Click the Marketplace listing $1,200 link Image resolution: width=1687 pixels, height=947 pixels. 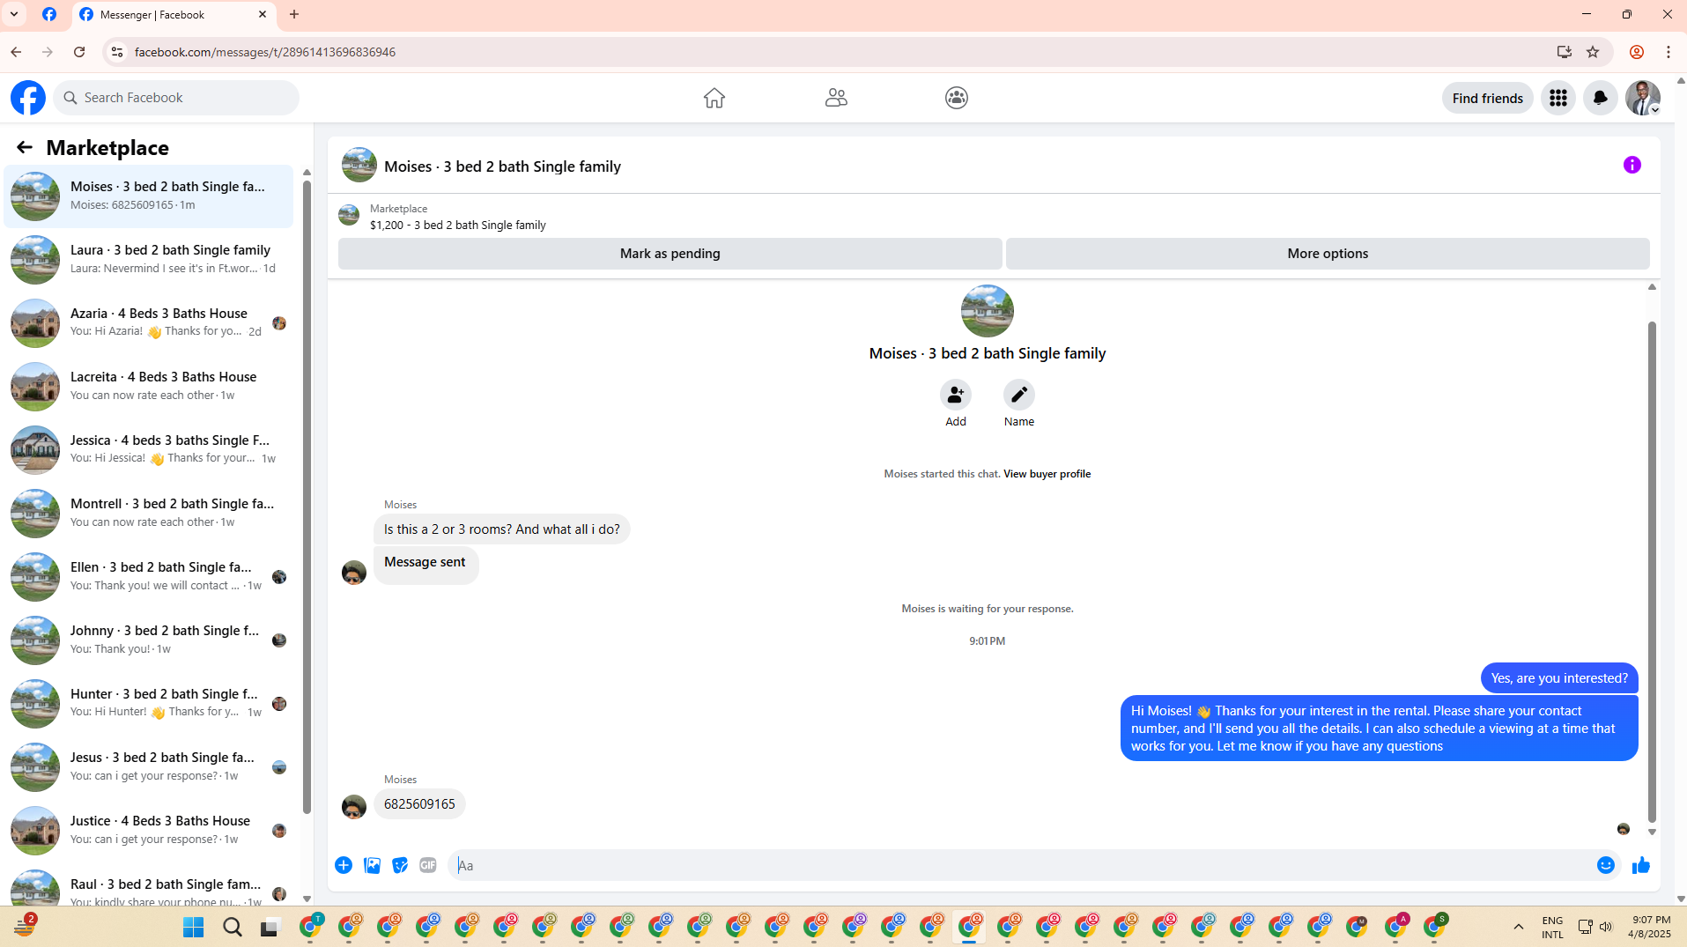[457, 226]
